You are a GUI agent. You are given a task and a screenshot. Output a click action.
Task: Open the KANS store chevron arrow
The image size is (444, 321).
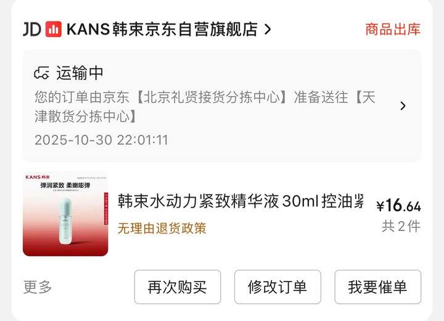pyautogui.click(x=268, y=29)
